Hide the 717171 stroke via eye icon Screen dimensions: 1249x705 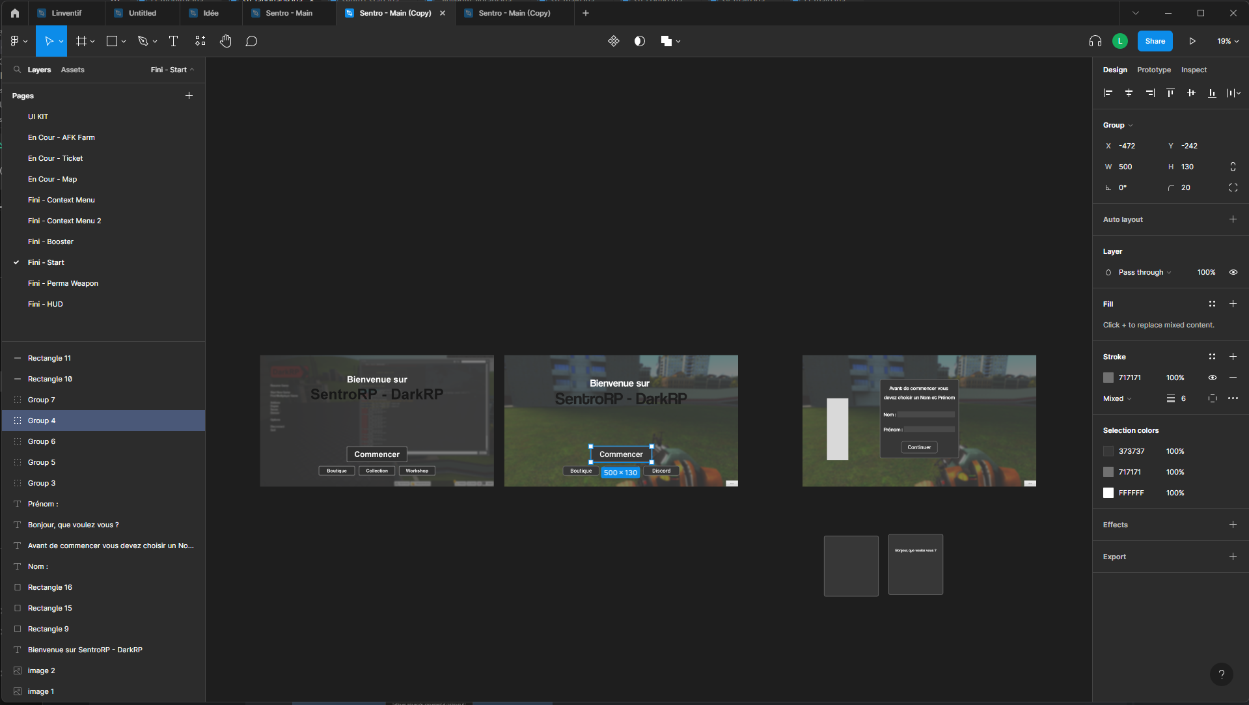(1212, 378)
